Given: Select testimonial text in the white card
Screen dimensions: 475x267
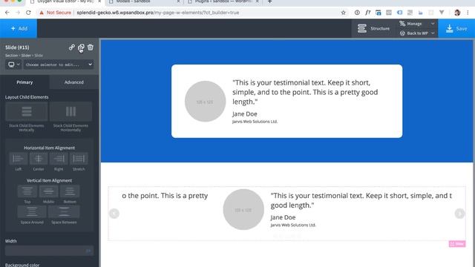Looking at the screenshot, I should point(305,92).
